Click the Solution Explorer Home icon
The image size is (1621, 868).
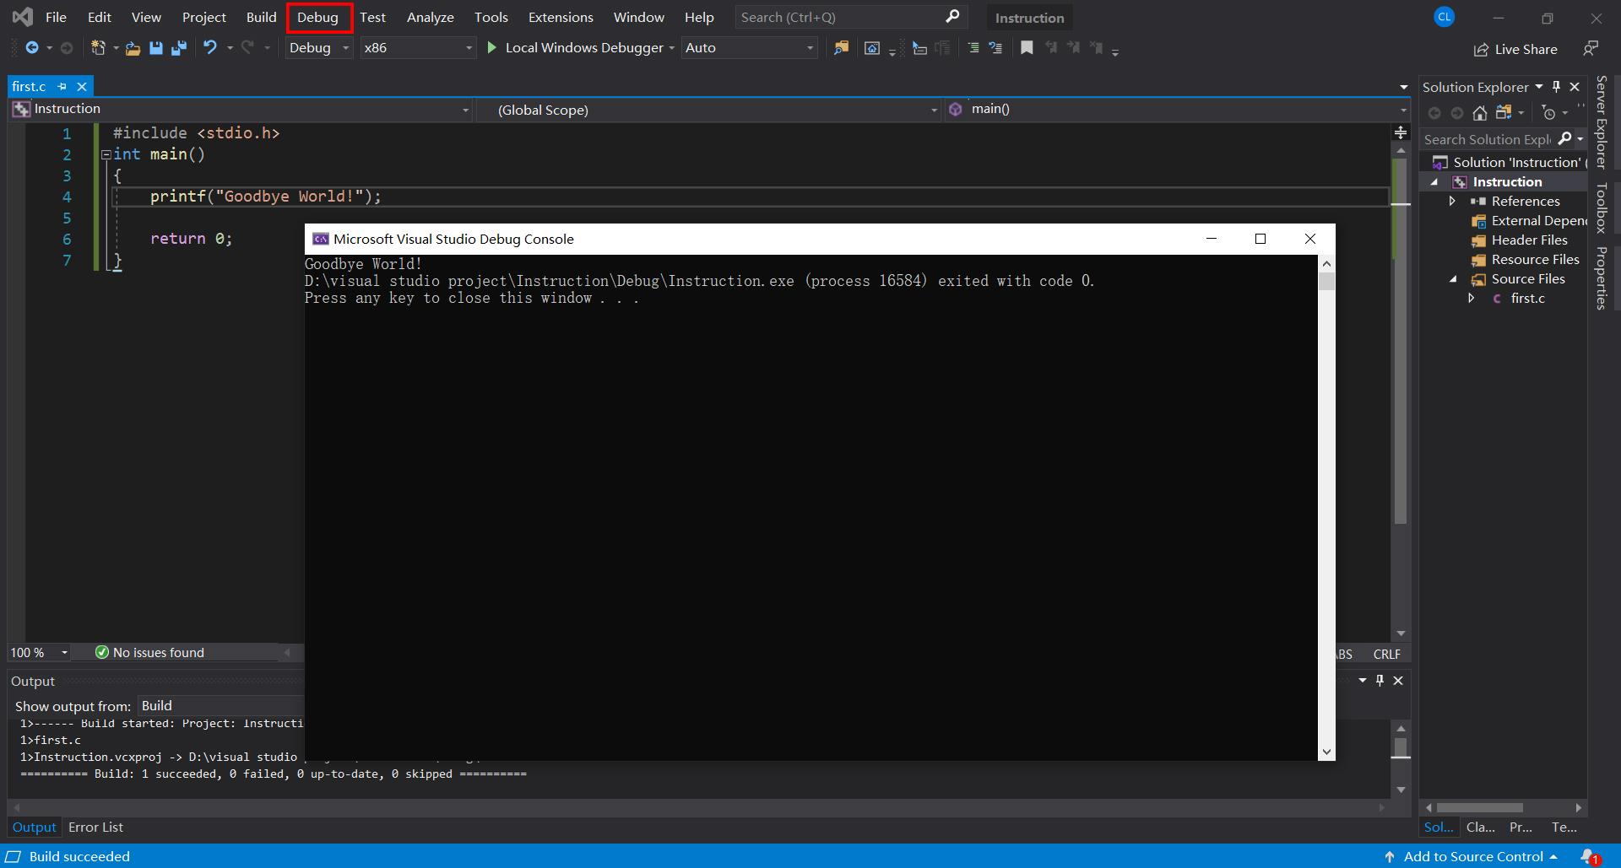pos(1479,113)
